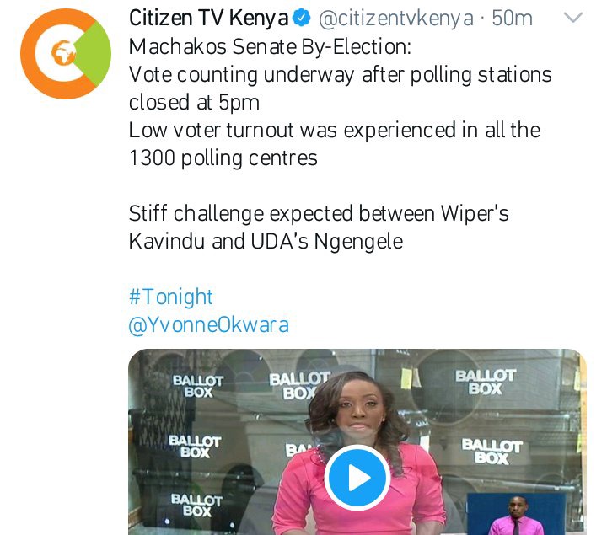This screenshot has height=535, width=607.
Task: Click the green segment of Citizen logo
Action: coord(93,53)
